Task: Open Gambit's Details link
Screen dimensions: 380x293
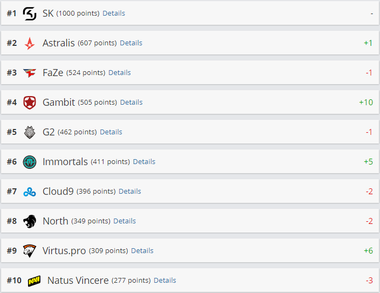Action: [131, 102]
